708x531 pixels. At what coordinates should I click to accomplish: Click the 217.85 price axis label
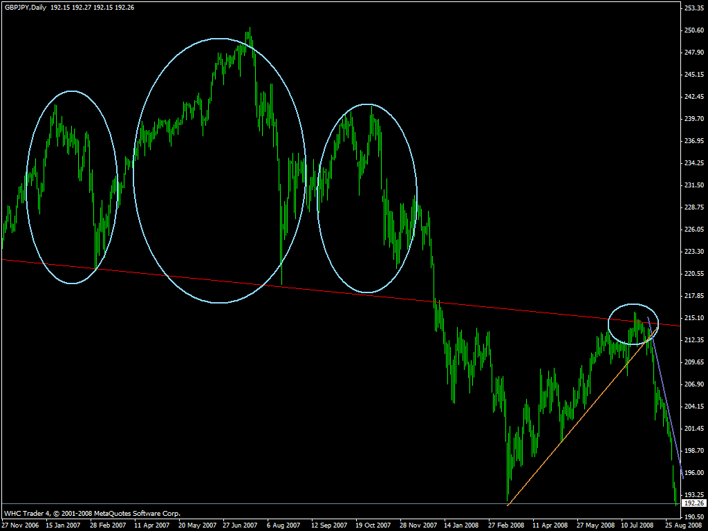click(x=694, y=296)
